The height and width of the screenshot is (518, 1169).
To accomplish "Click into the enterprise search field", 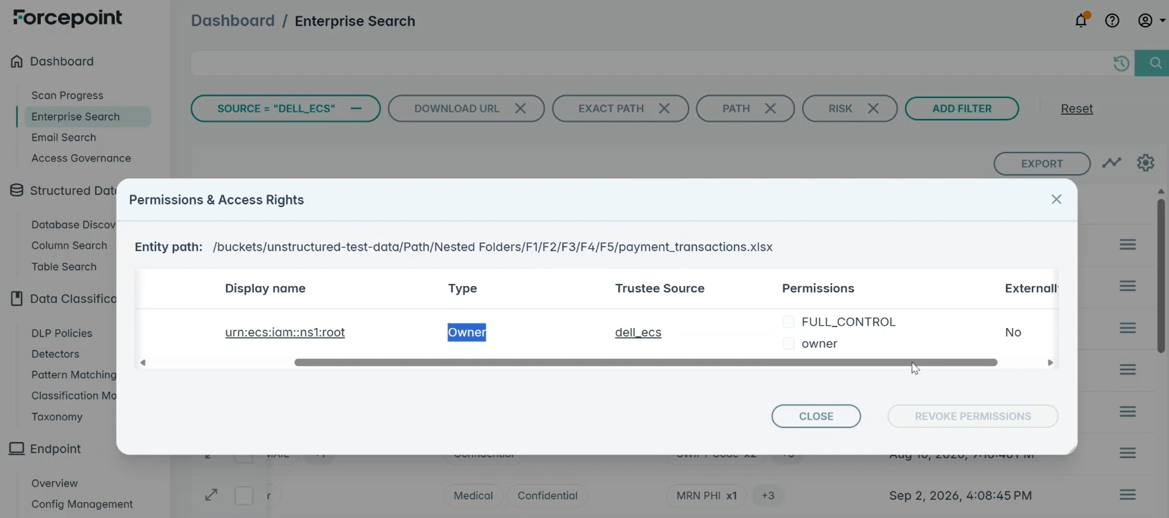I will point(649,63).
